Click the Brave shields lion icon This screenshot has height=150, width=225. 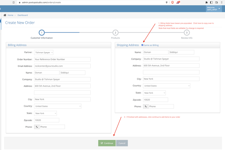(x=172, y=2)
